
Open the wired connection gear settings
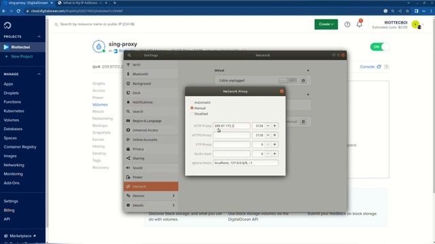pyautogui.click(x=303, y=81)
